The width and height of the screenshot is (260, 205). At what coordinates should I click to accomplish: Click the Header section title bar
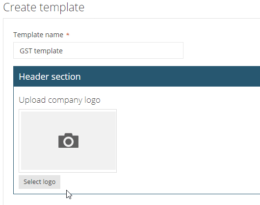coord(137,76)
